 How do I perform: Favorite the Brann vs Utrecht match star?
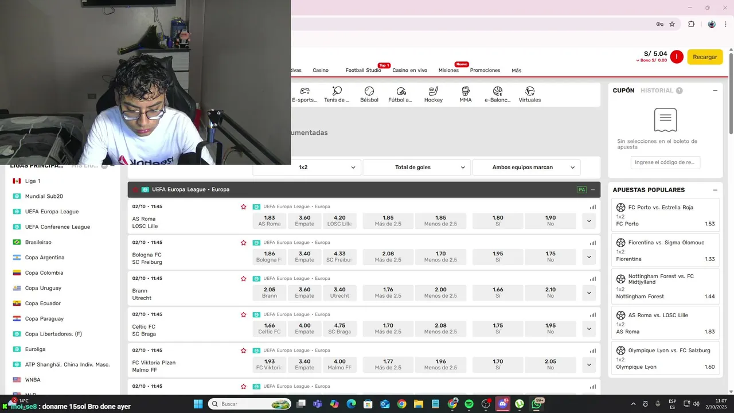point(243,279)
